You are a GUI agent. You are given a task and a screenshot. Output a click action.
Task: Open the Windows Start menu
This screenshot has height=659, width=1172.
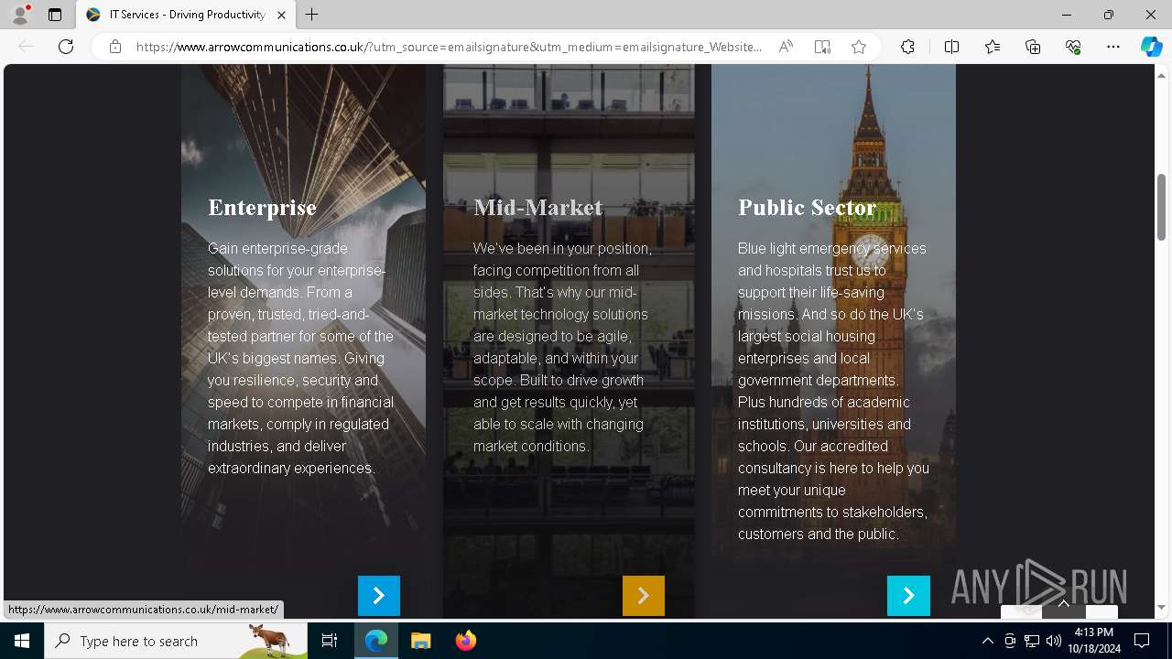[22, 641]
